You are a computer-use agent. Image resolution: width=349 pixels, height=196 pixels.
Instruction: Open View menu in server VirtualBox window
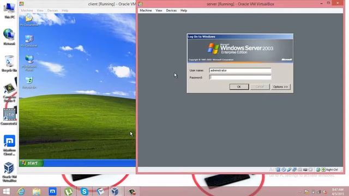pyautogui.click(x=159, y=10)
